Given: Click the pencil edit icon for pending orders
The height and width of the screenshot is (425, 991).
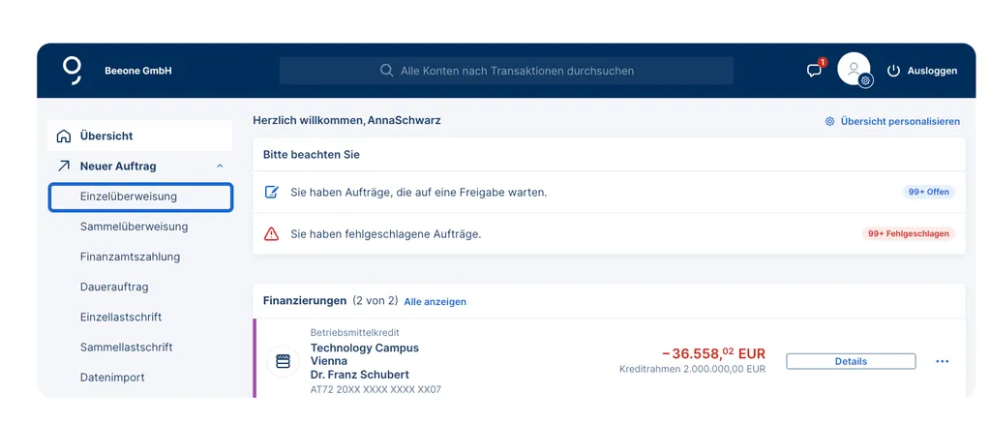Looking at the screenshot, I should click(271, 192).
